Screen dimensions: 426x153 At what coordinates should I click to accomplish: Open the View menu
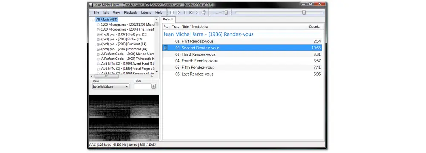tap(116, 12)
